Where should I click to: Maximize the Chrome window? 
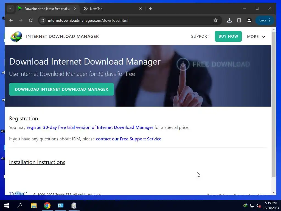[257, 9]
